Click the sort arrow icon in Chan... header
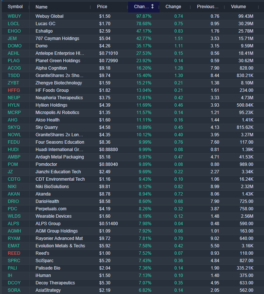 coord(153,7)
